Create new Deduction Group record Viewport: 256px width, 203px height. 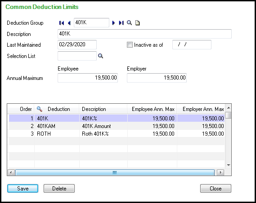pos(138,23)
